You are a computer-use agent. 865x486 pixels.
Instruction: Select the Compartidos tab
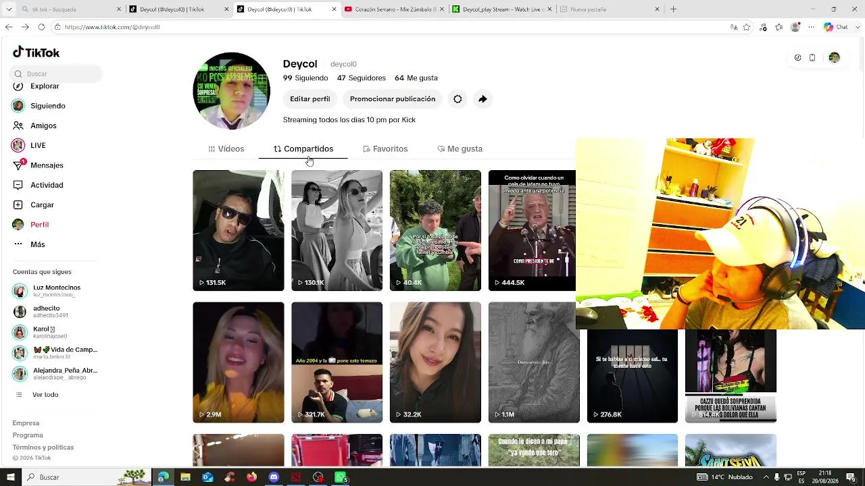point(303,149)
